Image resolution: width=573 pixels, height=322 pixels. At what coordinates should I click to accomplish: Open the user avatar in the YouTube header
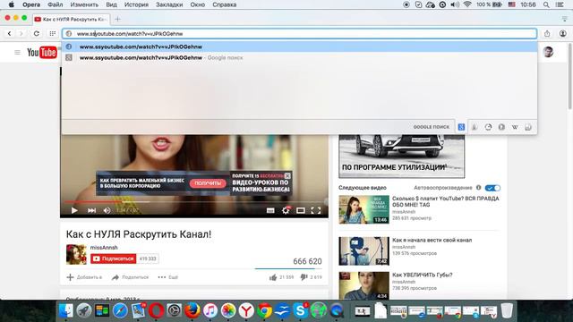coord(548,52)
